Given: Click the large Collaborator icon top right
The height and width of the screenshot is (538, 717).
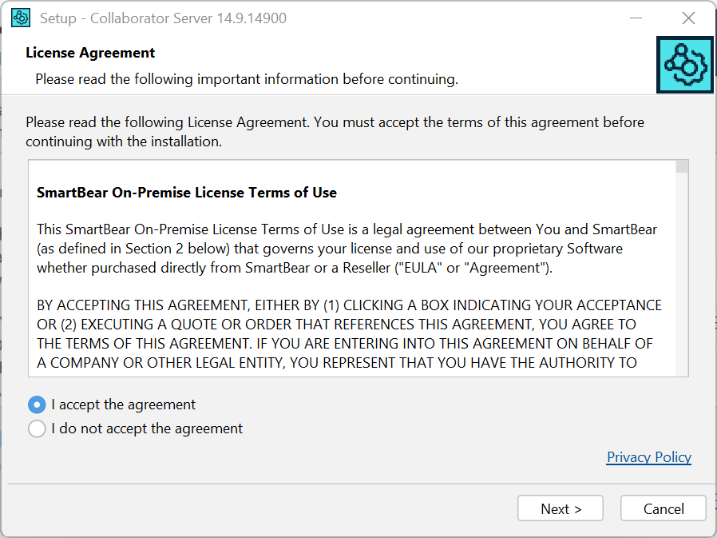Looking at the screenshot, I should 684,65.
